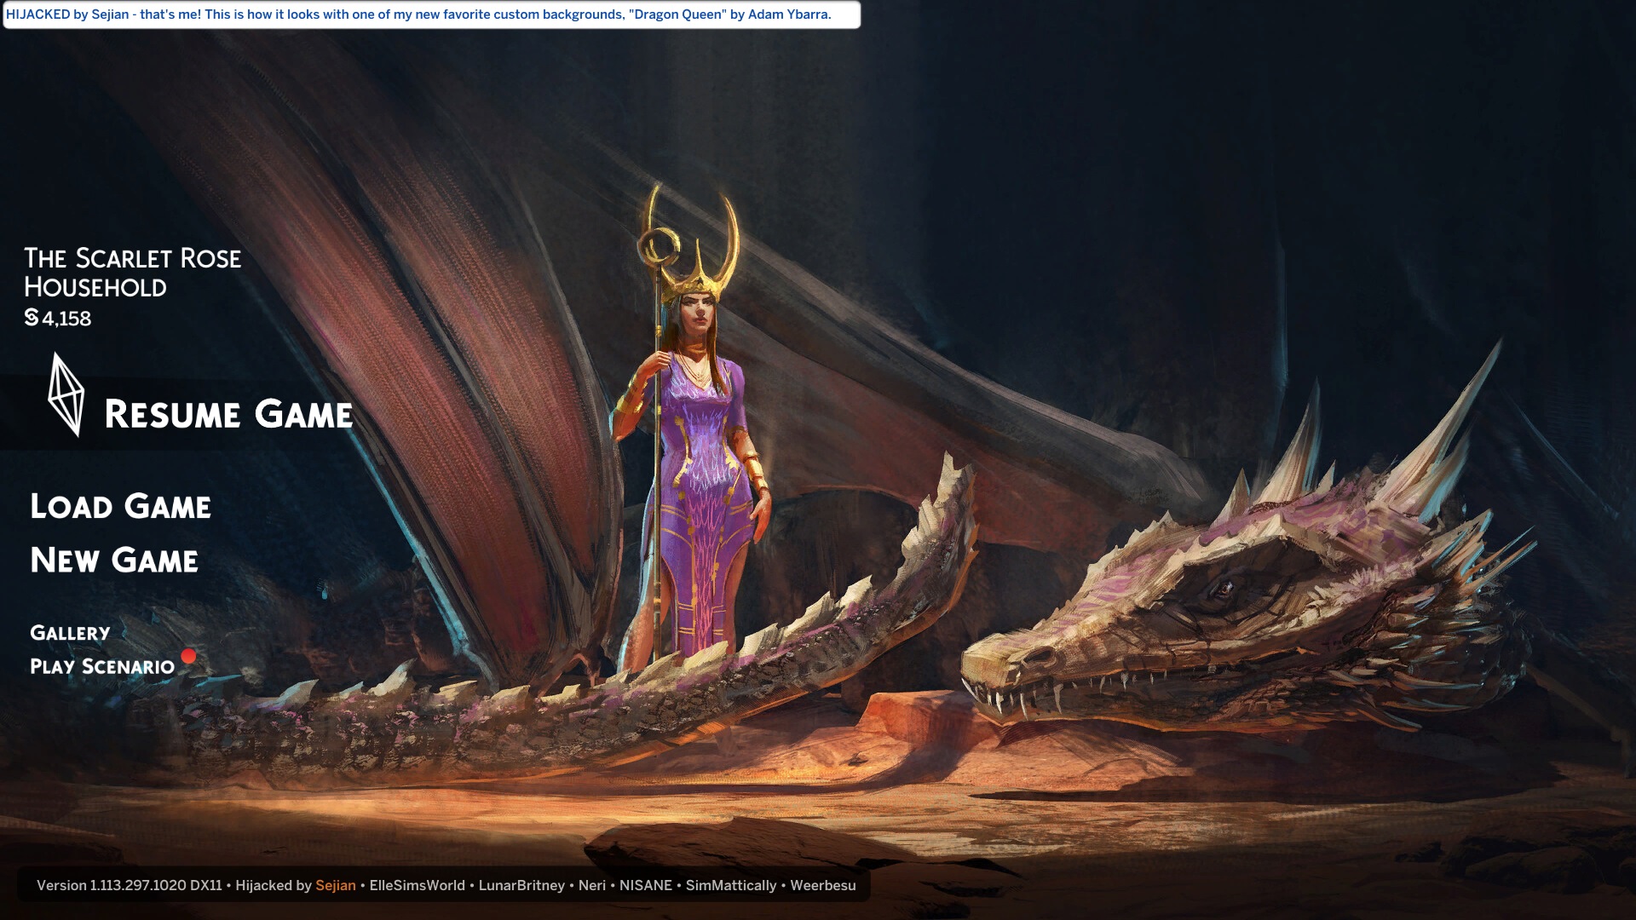This screenshot has height=920, width=1636.
Task: Click Neri in the credits bar
Action: click(592, 885)
